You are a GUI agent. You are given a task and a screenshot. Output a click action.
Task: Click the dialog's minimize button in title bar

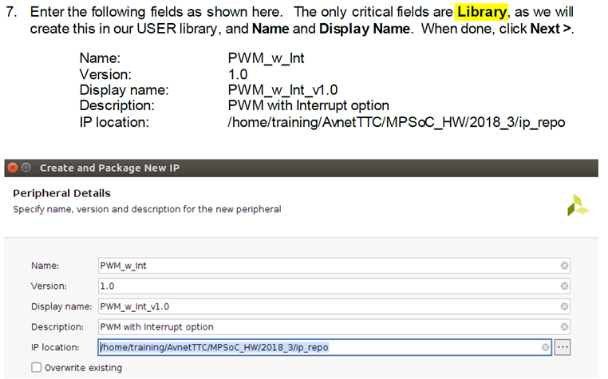(26, 168)
